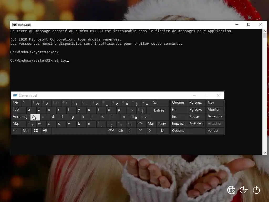
Task: Click the backspace key on the visual keyboard
Action: click(x=159, y=103)
